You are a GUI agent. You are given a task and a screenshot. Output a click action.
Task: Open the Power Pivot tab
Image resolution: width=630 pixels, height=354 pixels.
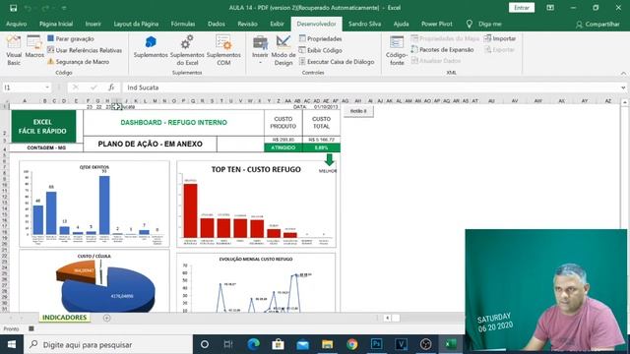click(437, 24)
